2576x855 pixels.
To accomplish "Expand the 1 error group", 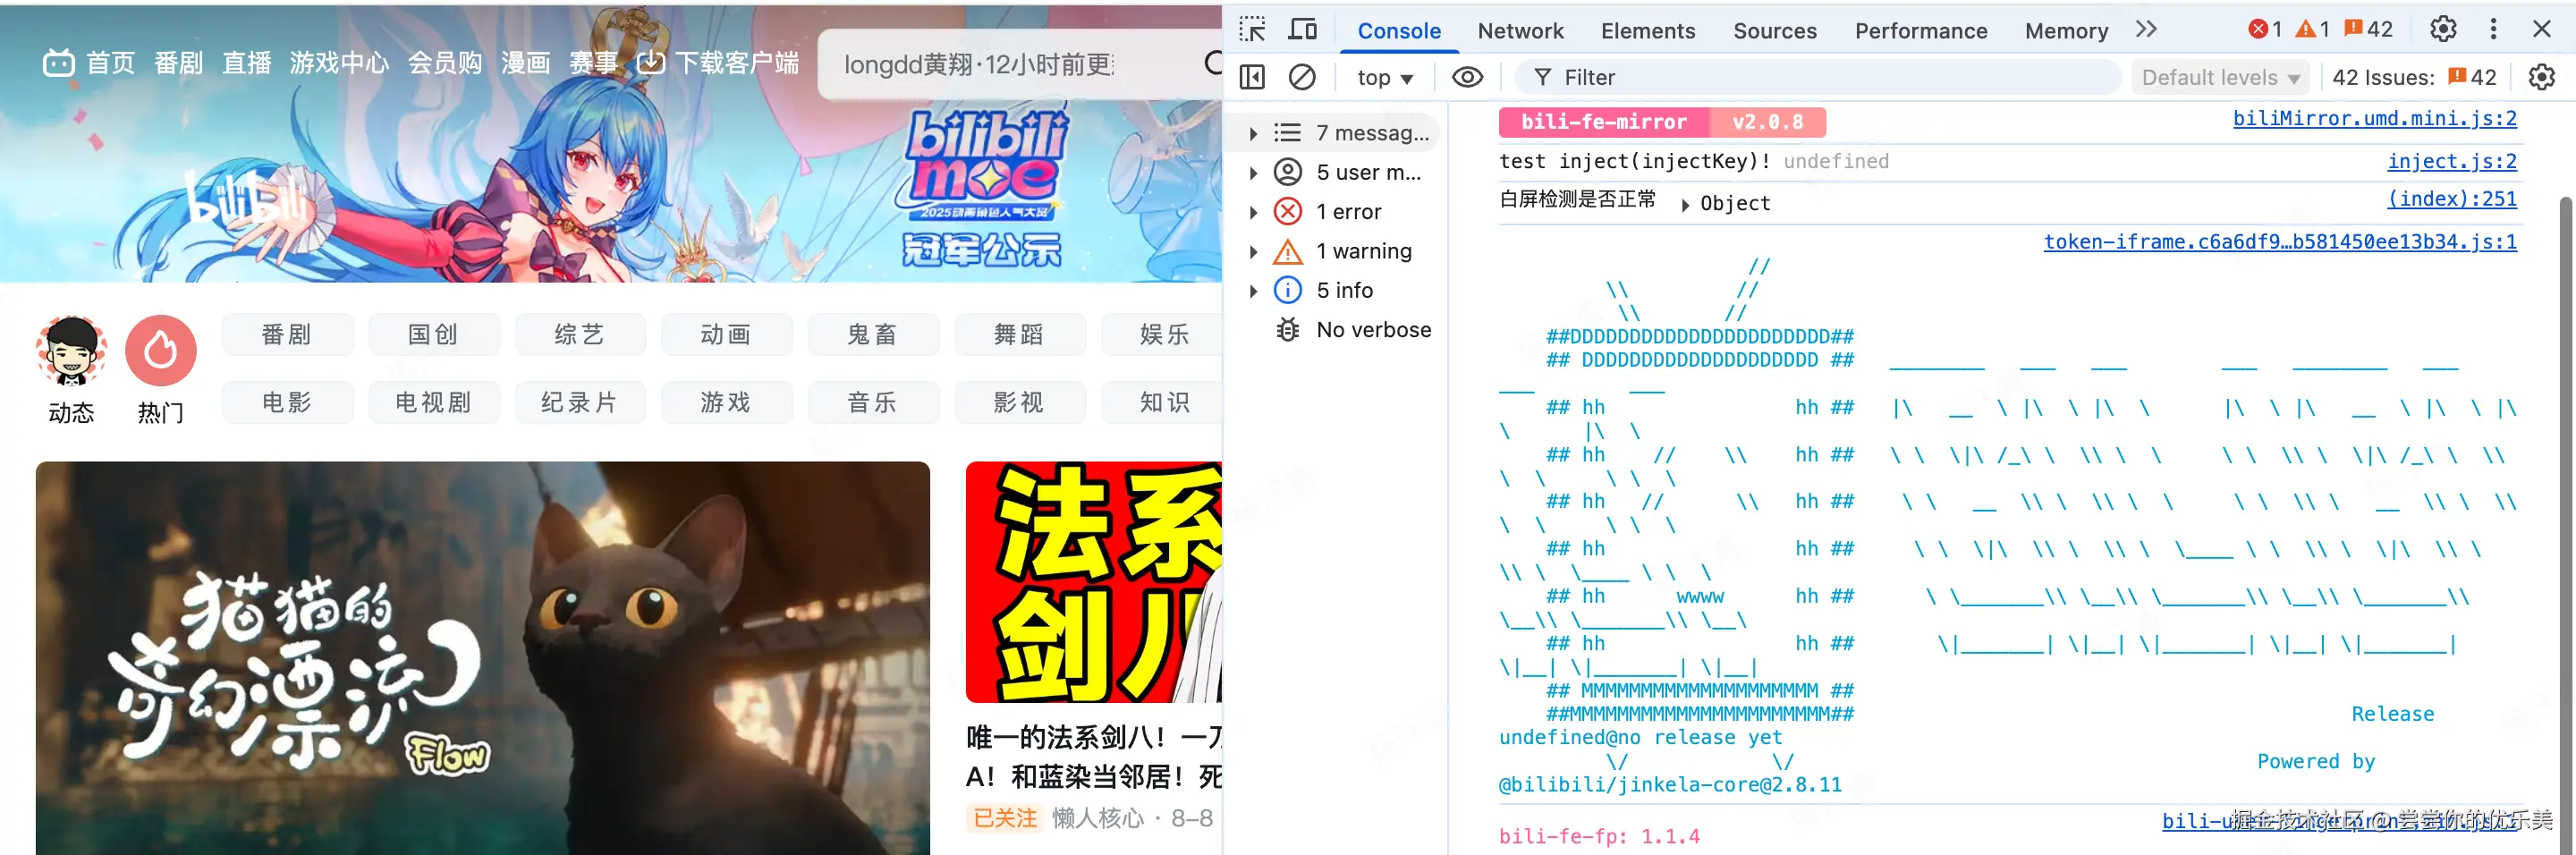I will (1253, 211).
